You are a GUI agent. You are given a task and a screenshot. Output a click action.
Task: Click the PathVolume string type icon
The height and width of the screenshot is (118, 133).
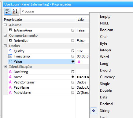tap(10, 92)
